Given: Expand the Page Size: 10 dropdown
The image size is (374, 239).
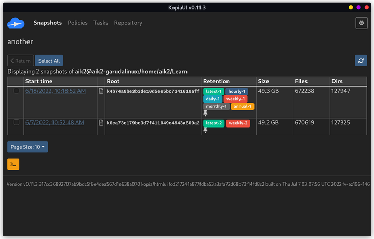Looking at the screenshot, I should click(x=28, y=147).
